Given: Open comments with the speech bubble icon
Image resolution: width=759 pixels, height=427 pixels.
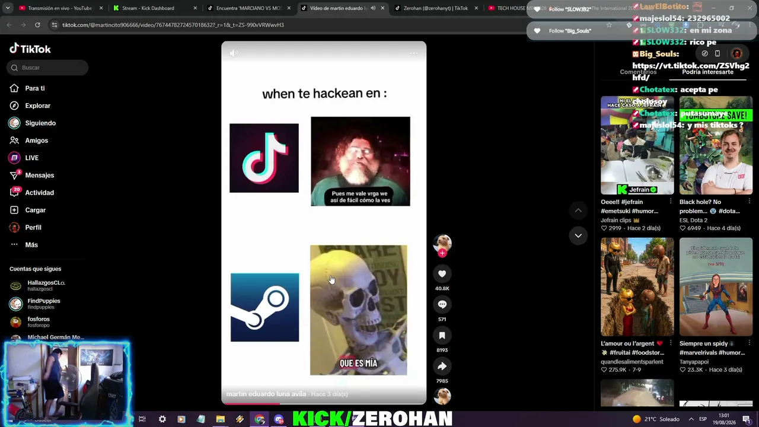Looking at the screenshot, I should click(442, 304).
